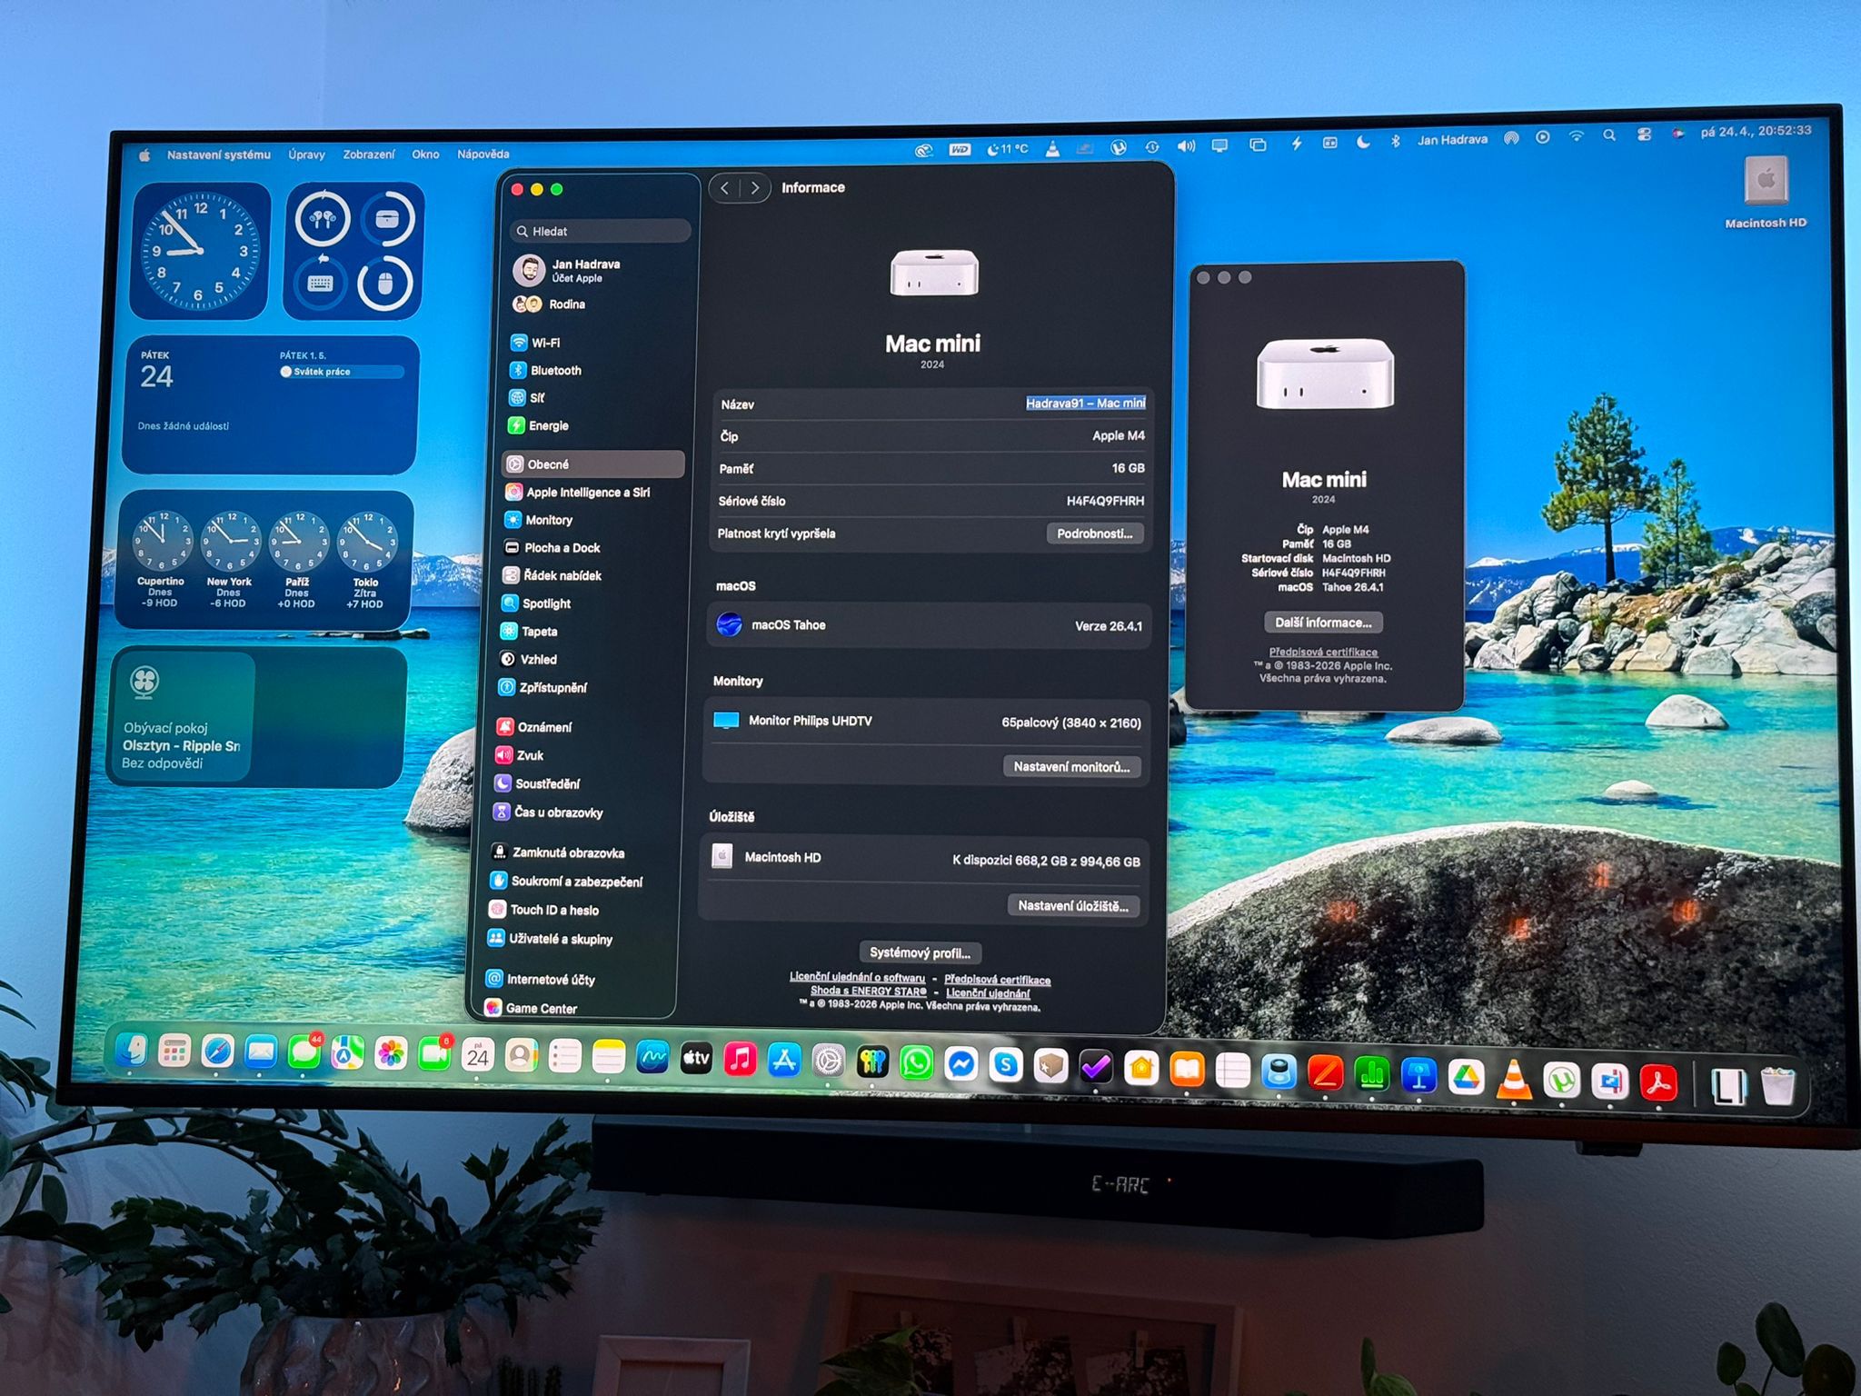1861x1396 pixels.
Task: Open Spotlight settings in sidebar
Action: pyautogui.click(x=546, y=603)
